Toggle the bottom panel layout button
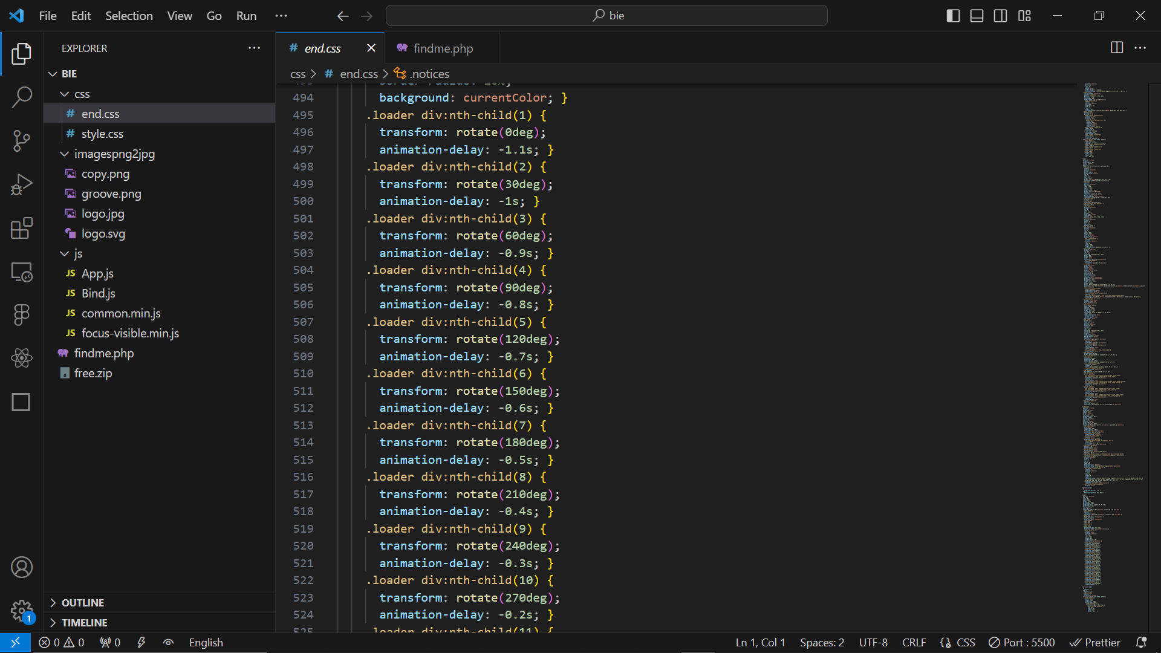This screenshot has width=1161, height=653. 977,16
